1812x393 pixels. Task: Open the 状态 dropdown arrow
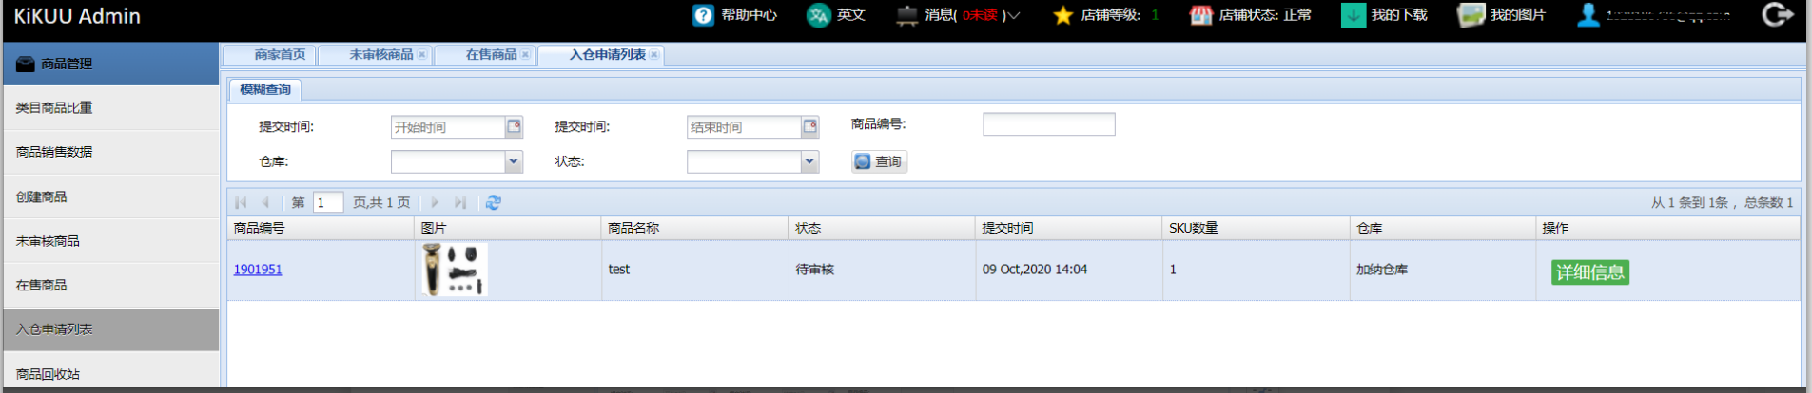point(809,161)
